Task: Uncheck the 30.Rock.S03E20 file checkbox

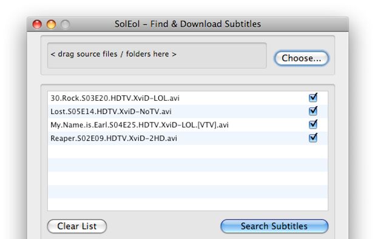Action: coord(313,98)
